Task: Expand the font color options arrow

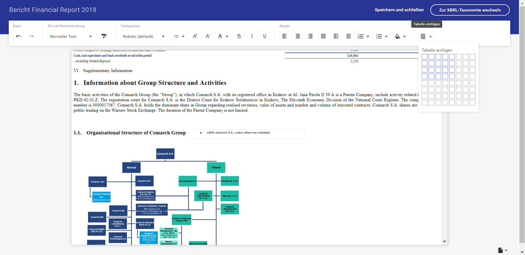Action: click(227, 36)
